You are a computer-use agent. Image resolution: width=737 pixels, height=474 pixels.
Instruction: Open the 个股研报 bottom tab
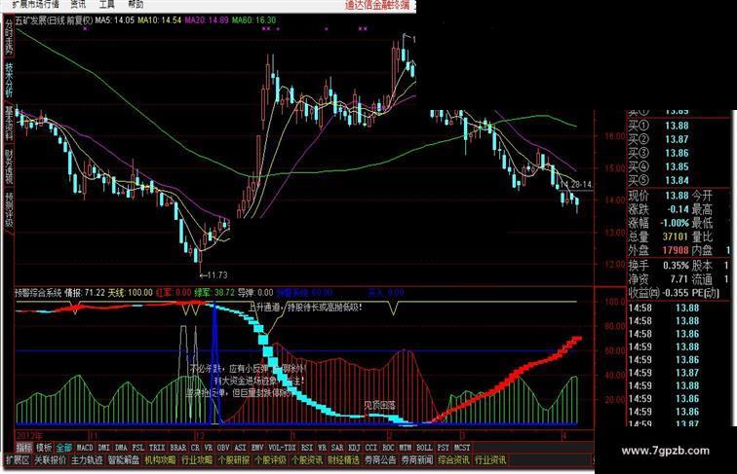[234, 460]
